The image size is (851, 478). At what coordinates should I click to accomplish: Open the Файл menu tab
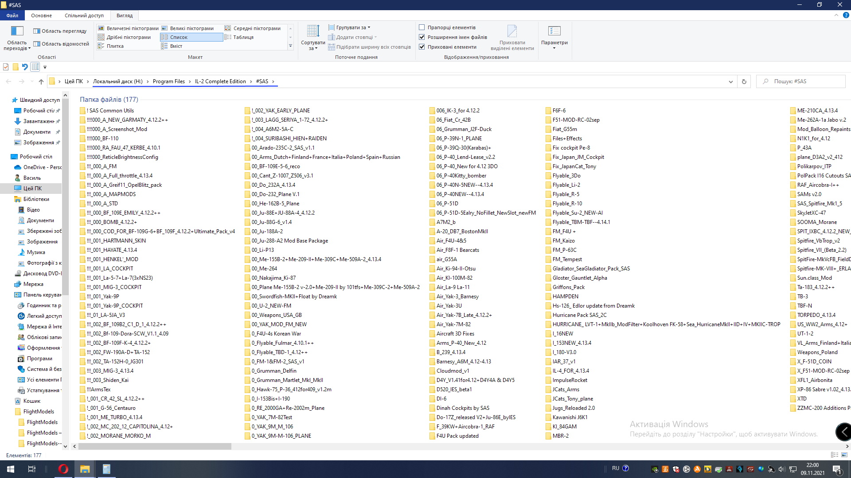coord(12,15)
